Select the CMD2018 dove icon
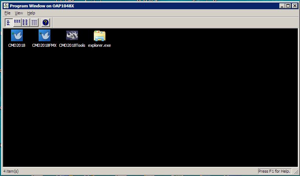Screen dimensions: 300x176 pos(17,35)
